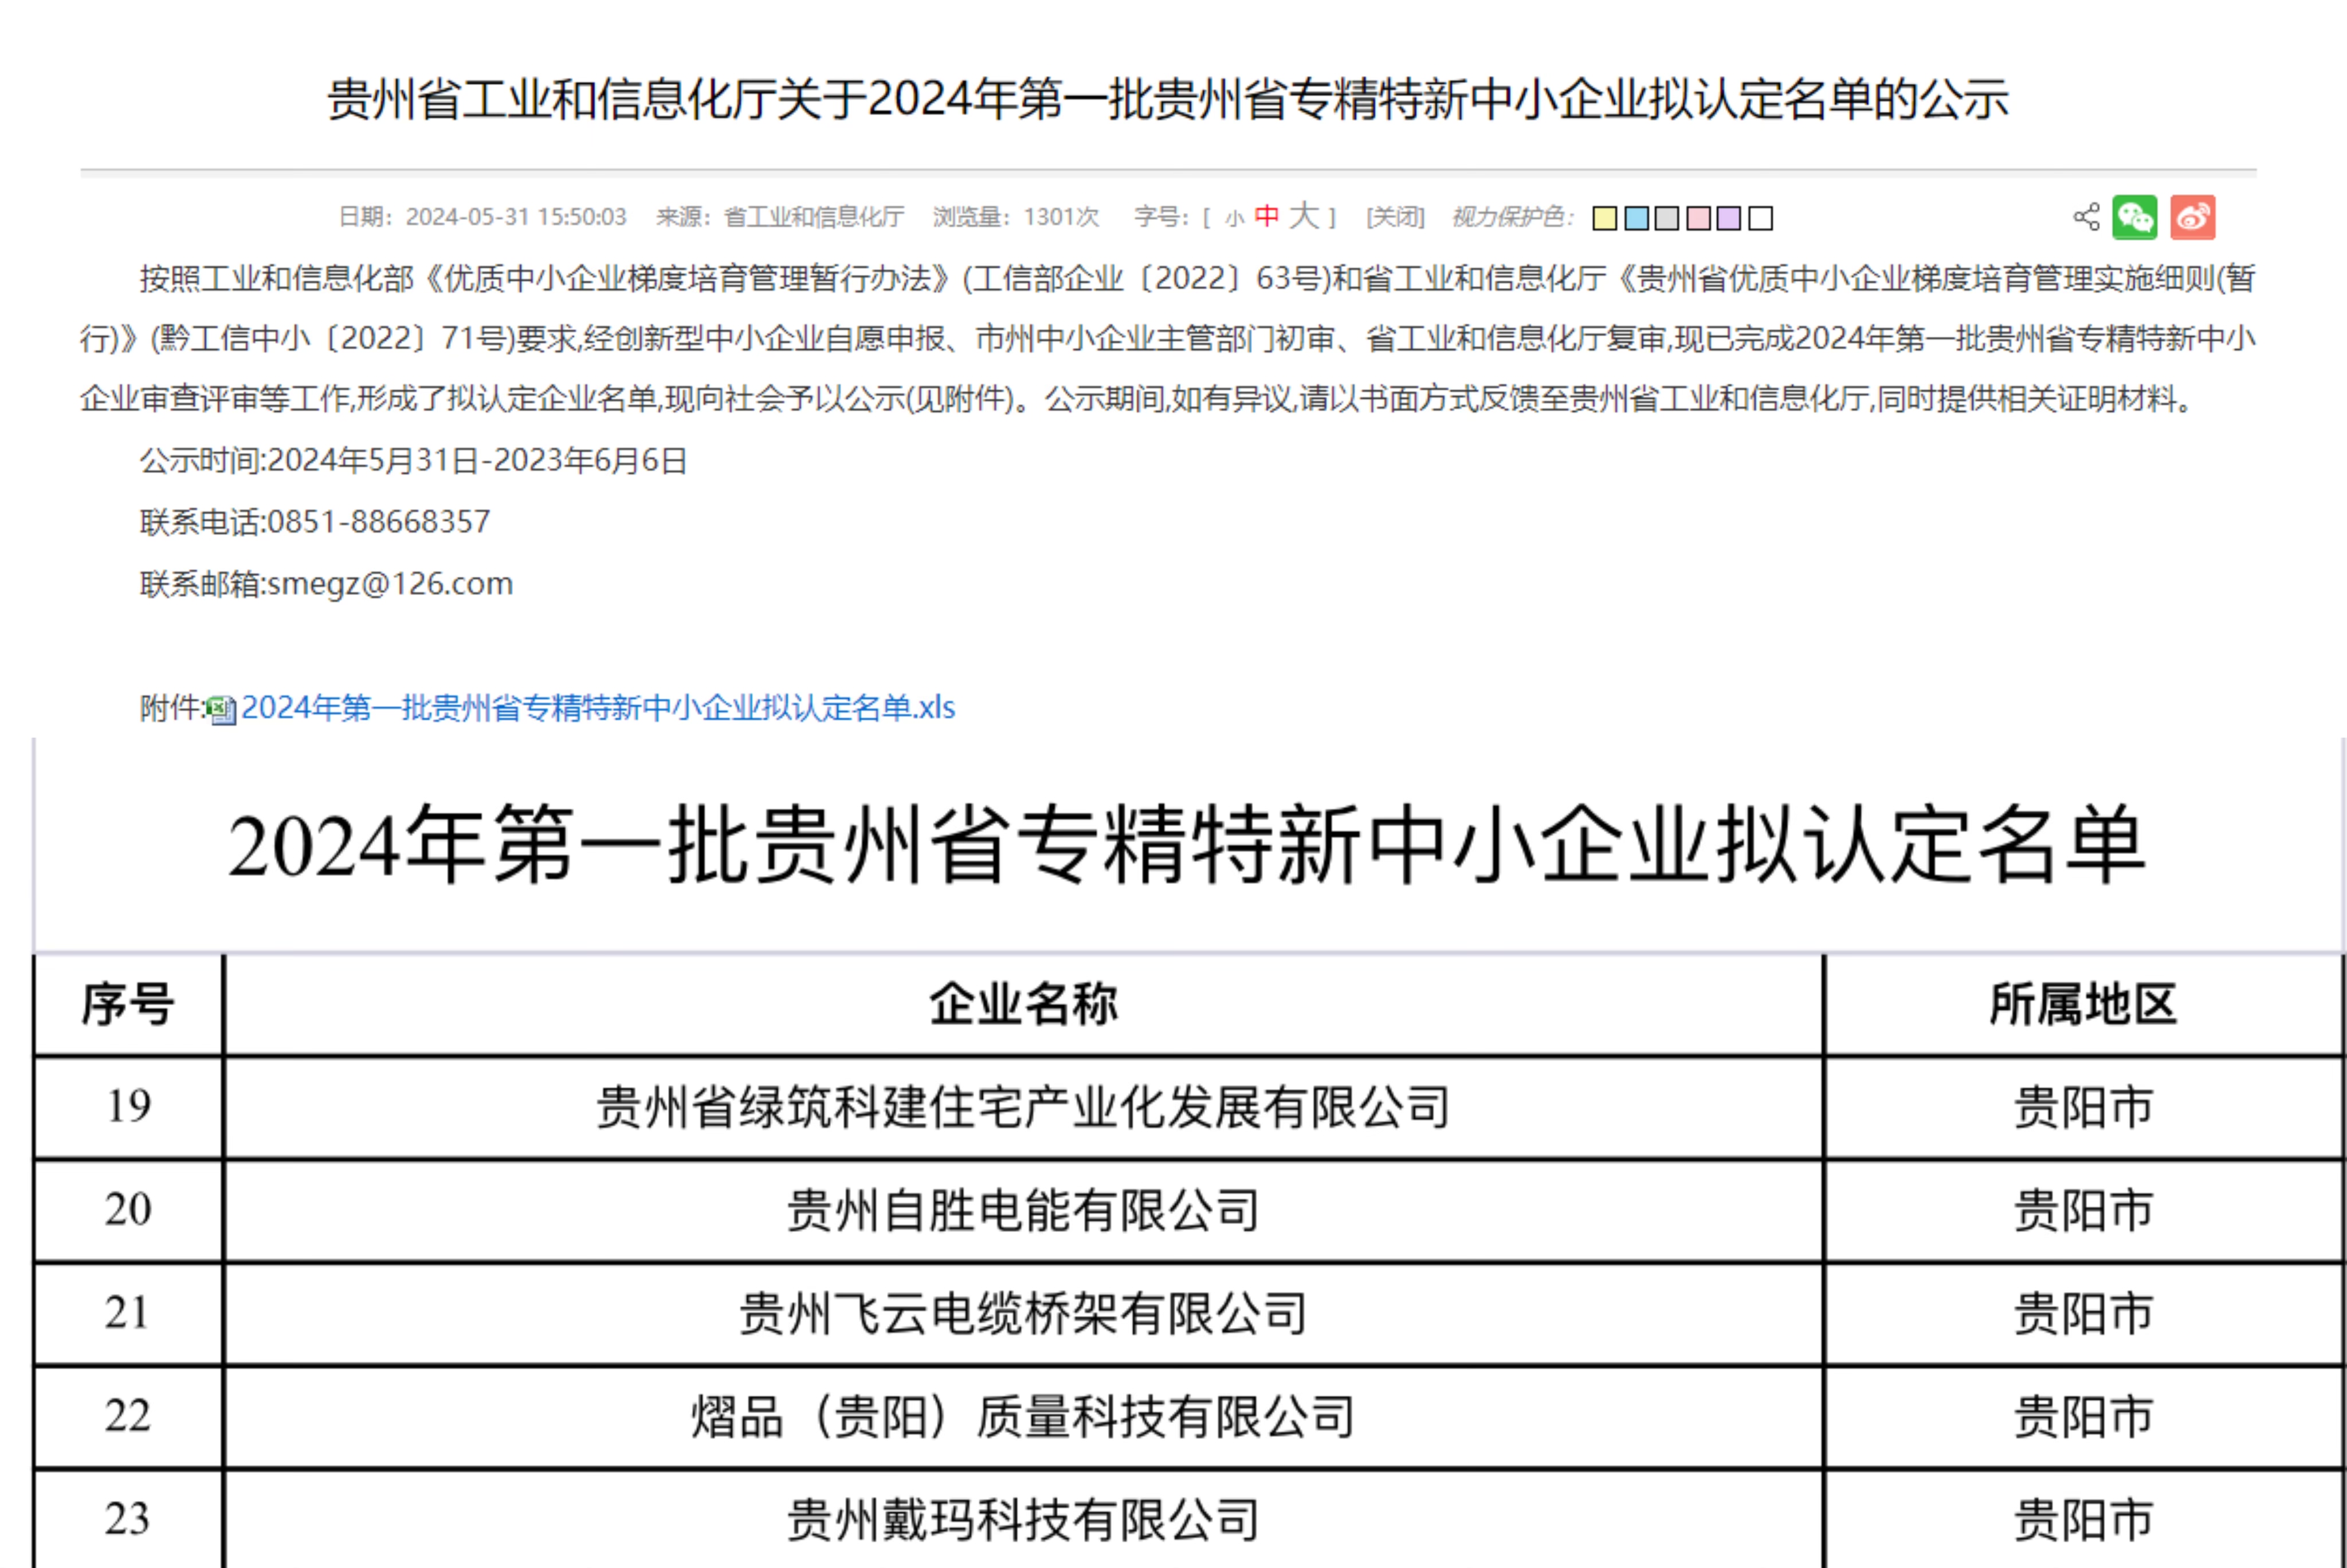The height and width of the screenshot is (1568, 2347).
Task: Share the notice via WeChat icon
Action: coord(2135,217)
